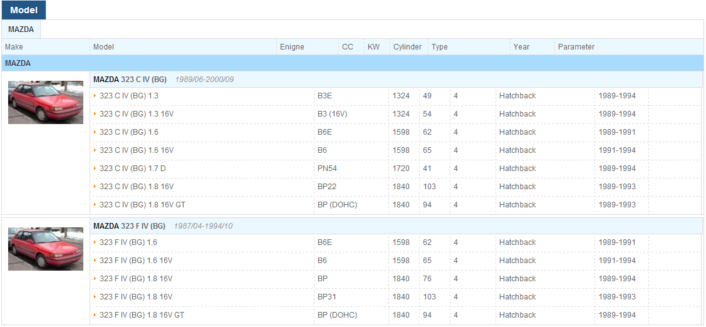Viewport: 706px width, 327px height.
Task: Click the Parameter column header
Action: 576,47
